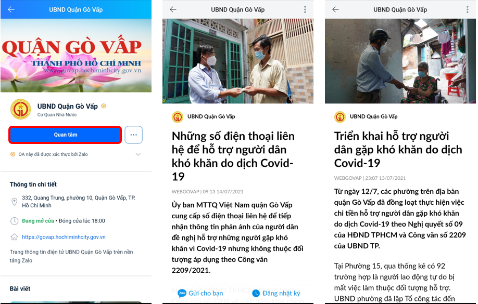This screenshot has height=304, width=478.
Task: Follow the page with Quan tâm button
Action: [x=65, y=135]
